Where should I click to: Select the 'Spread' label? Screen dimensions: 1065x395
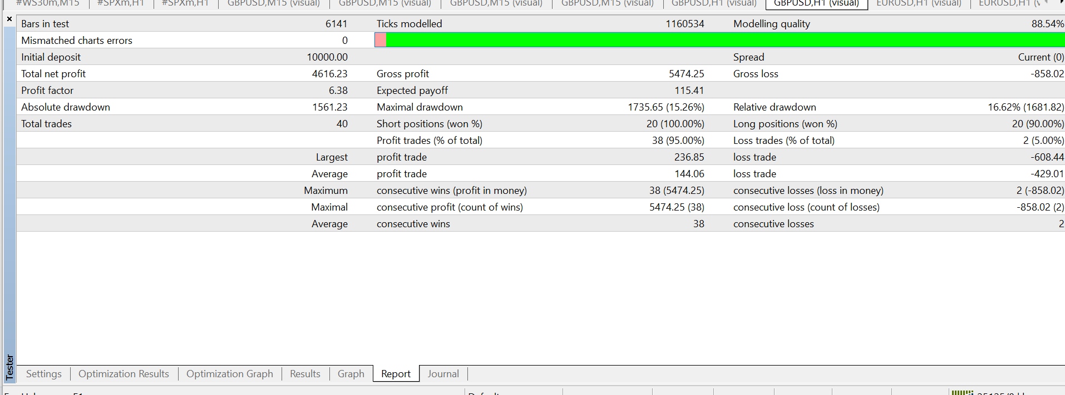[x=749, y=57]
